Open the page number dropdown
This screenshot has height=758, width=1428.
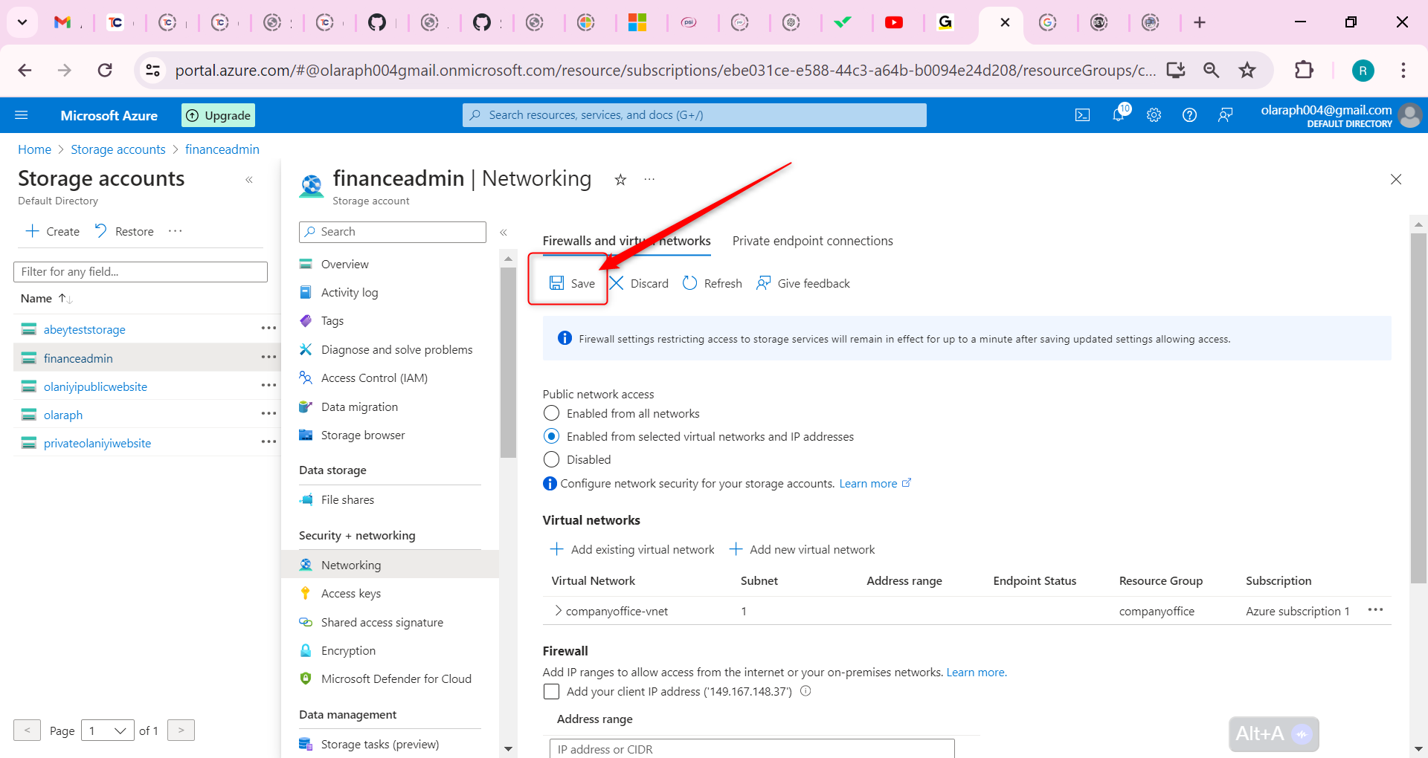coord(107,731)
